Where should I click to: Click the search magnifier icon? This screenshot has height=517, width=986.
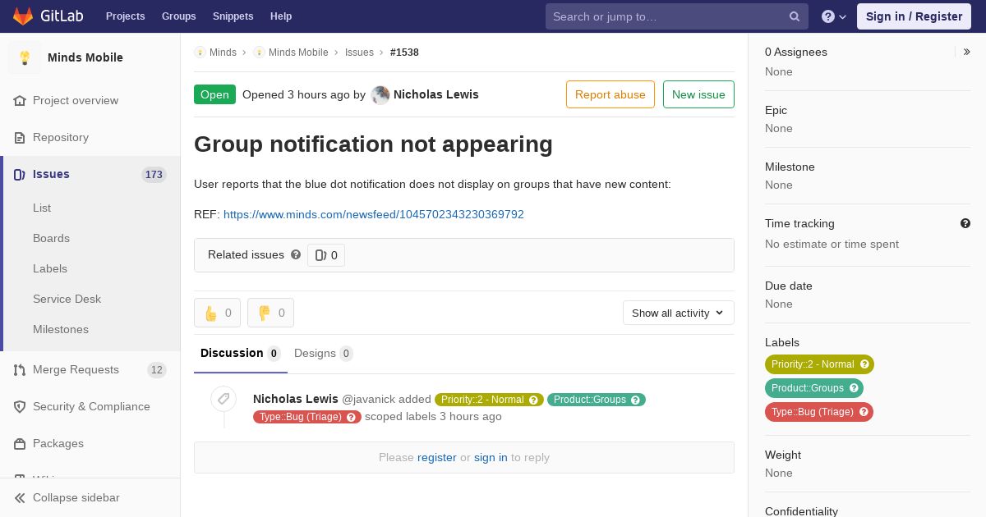[x=795, y=16]
